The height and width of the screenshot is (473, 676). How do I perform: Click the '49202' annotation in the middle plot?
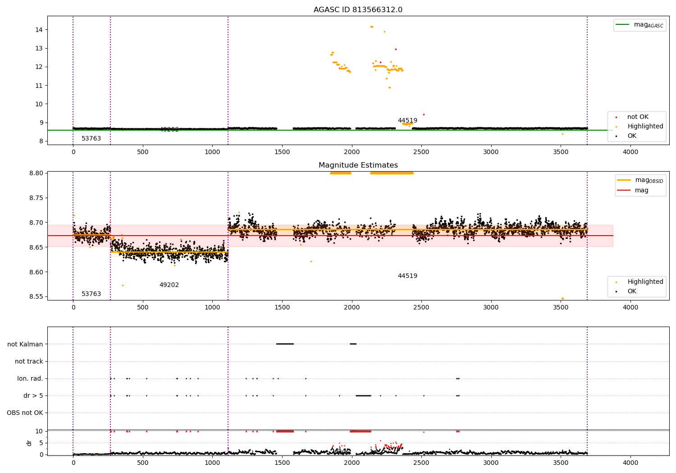[169, 285]
